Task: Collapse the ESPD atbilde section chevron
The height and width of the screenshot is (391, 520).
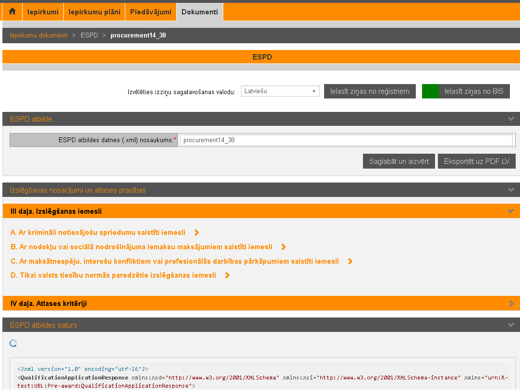Action: [511, 119]
